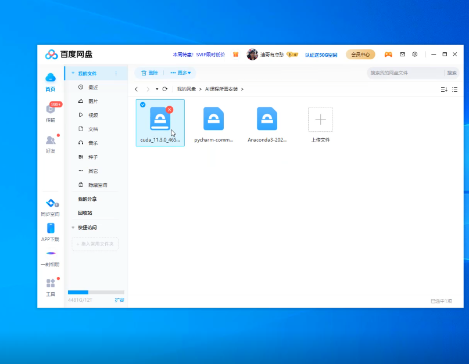Click the 删除 delete button

pos(149,73)
